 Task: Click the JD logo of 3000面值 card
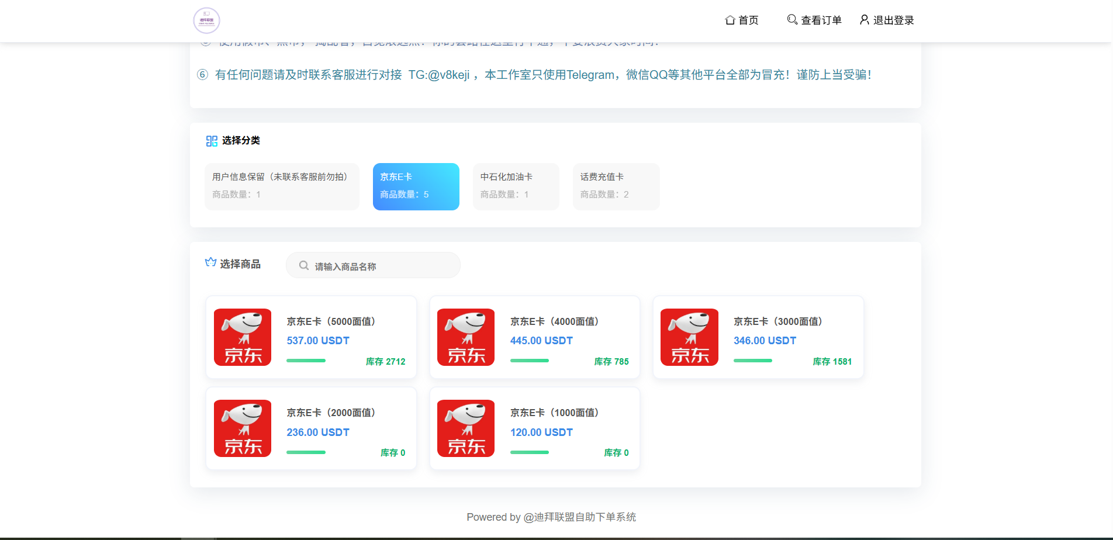[x=689, y=337]
